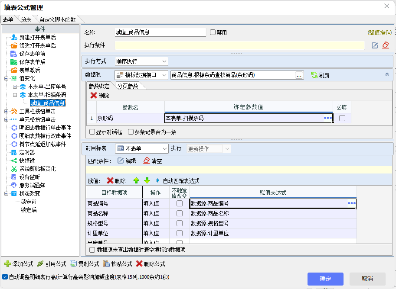Switch to the 分页参数 tab
396x289 pixels.
coord(128,86)
